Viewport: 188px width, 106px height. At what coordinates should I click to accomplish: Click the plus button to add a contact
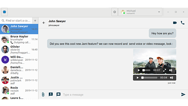pyautogui.click(x=35, y=21)
